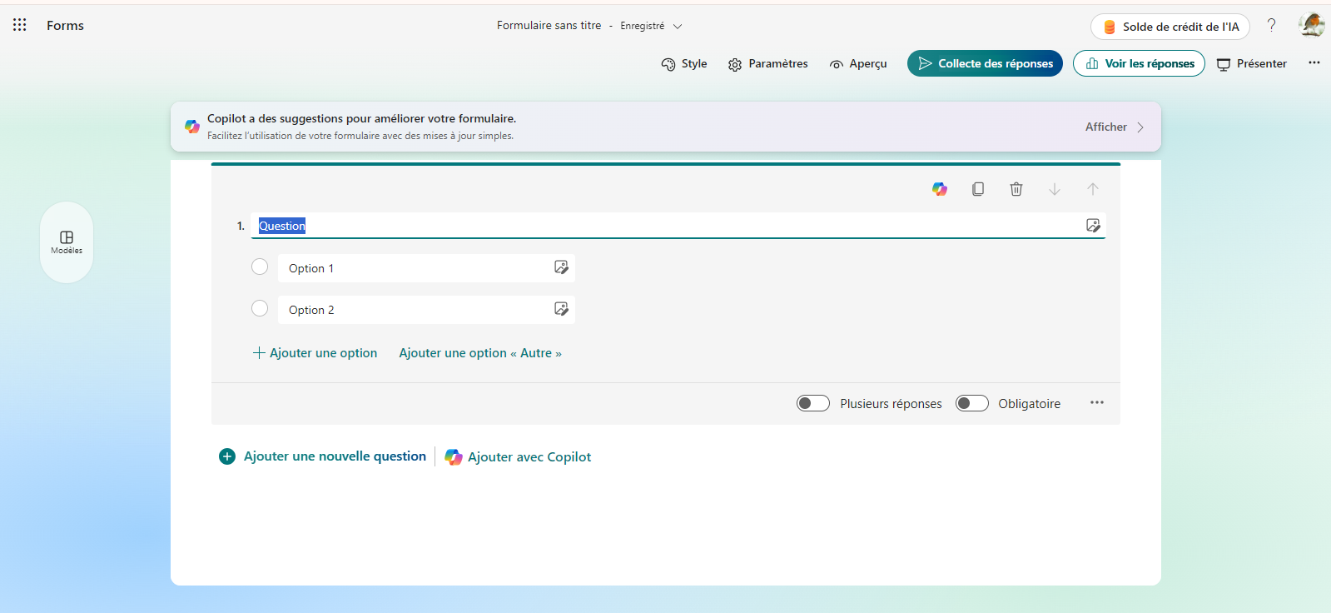This screenshot has height=613, width=1331.
Task: Open the user profile avatar
Action: (x=1311, y=25)
